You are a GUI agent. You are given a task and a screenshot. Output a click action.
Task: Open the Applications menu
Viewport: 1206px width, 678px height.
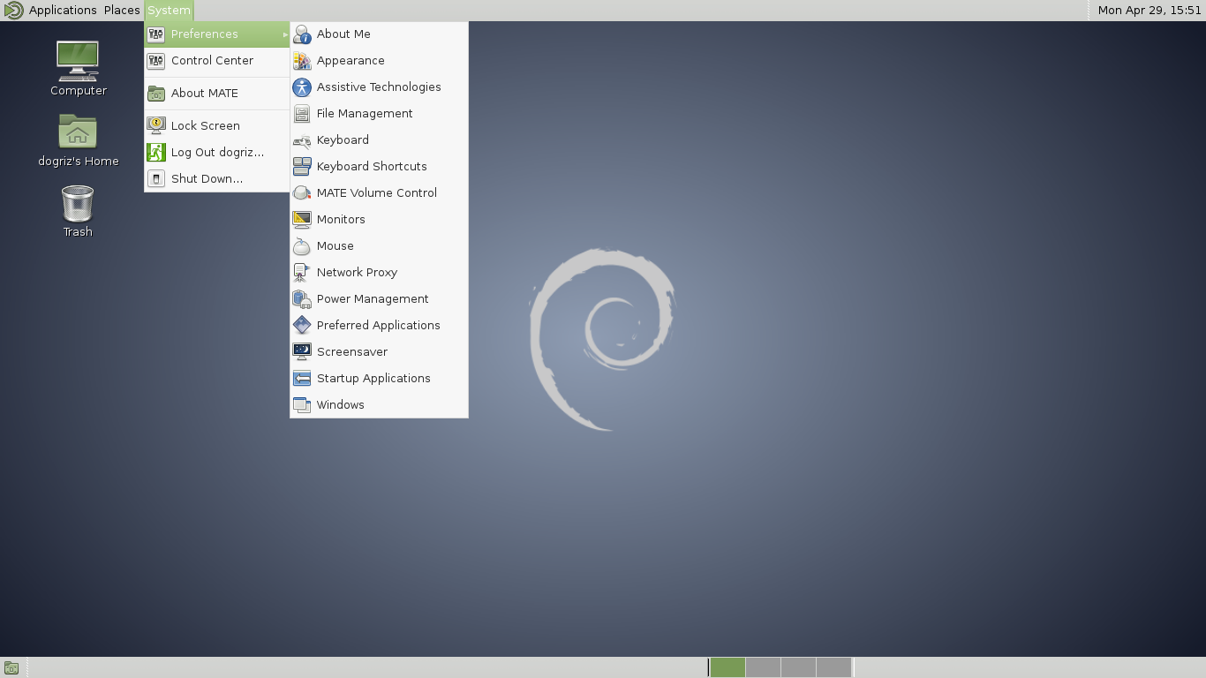[x=63, y=11]
